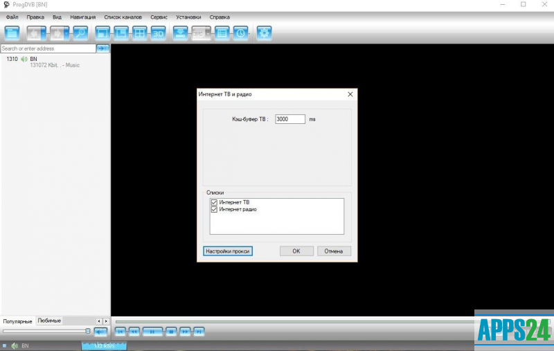
Task: Uncheck the Интернет ТВ checkbox
Action: (x=214, y=202)
